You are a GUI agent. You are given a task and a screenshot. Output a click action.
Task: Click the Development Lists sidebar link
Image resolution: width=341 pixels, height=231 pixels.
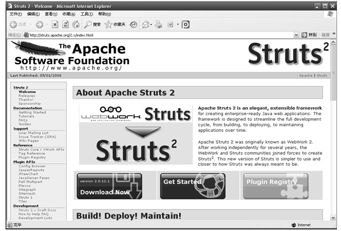pos(35,218)
